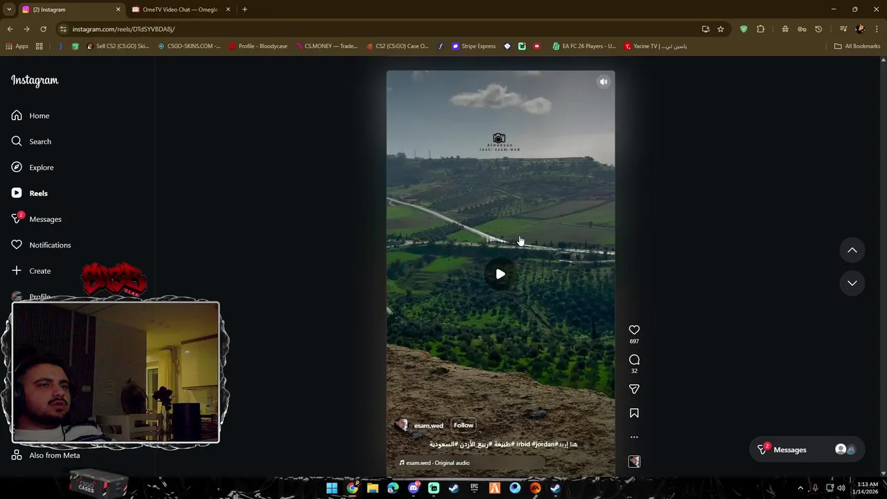Viewport: 887px width, 499px height.
Task: Unmute the reel with the speaker icon
Action: coord(604,82)
